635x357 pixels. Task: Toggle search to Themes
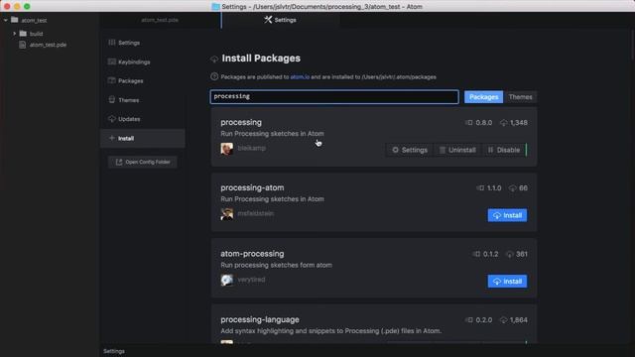pyautogui.click(x=520, y=97)
